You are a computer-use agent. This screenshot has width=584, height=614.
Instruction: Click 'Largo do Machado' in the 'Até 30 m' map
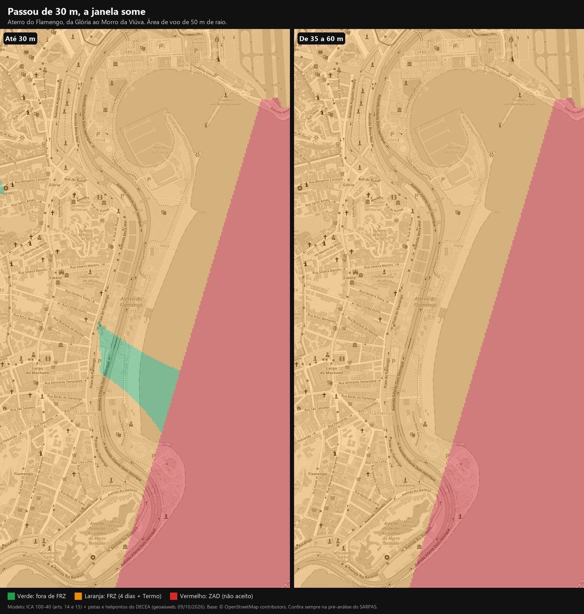37,370
